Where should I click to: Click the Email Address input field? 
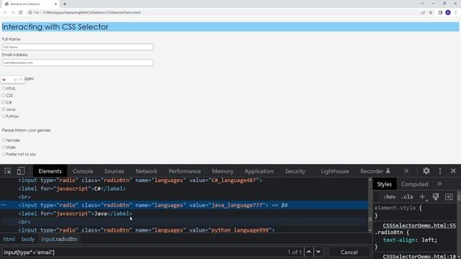(78, 63)
